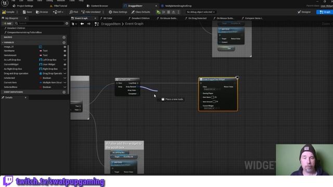333x187 pixels.
Task: Switch to Designer mode
Action: pos(304,12)
